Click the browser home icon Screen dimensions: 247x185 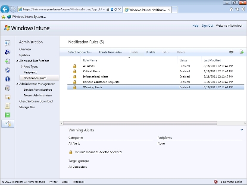click(x=231, y=9)
